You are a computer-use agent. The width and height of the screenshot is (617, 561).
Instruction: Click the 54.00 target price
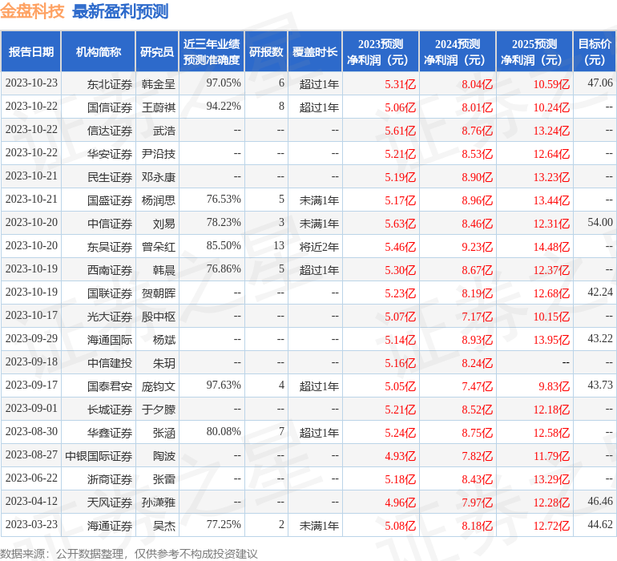click(x=600, y=222)
